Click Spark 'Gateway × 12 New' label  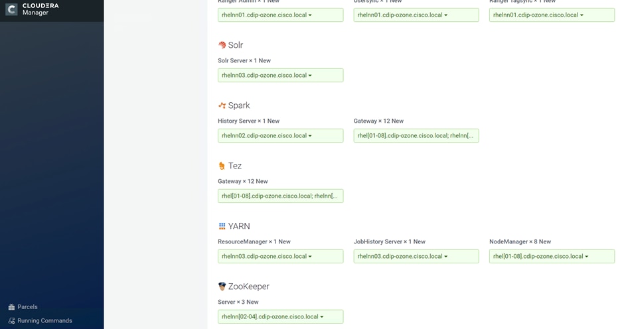(378, 121)
